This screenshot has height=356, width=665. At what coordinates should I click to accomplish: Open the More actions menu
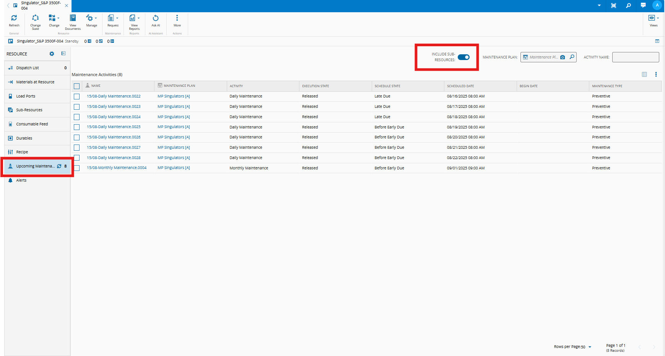[177, 18]
